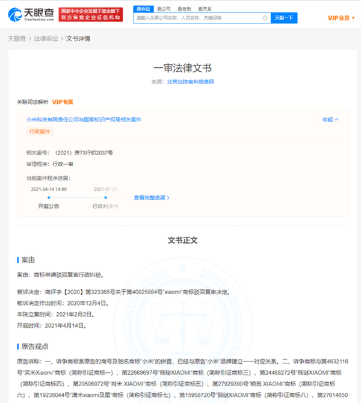Click the 行政判决书 timeline label
Screen dimensions: 361x403
[105, 206]
